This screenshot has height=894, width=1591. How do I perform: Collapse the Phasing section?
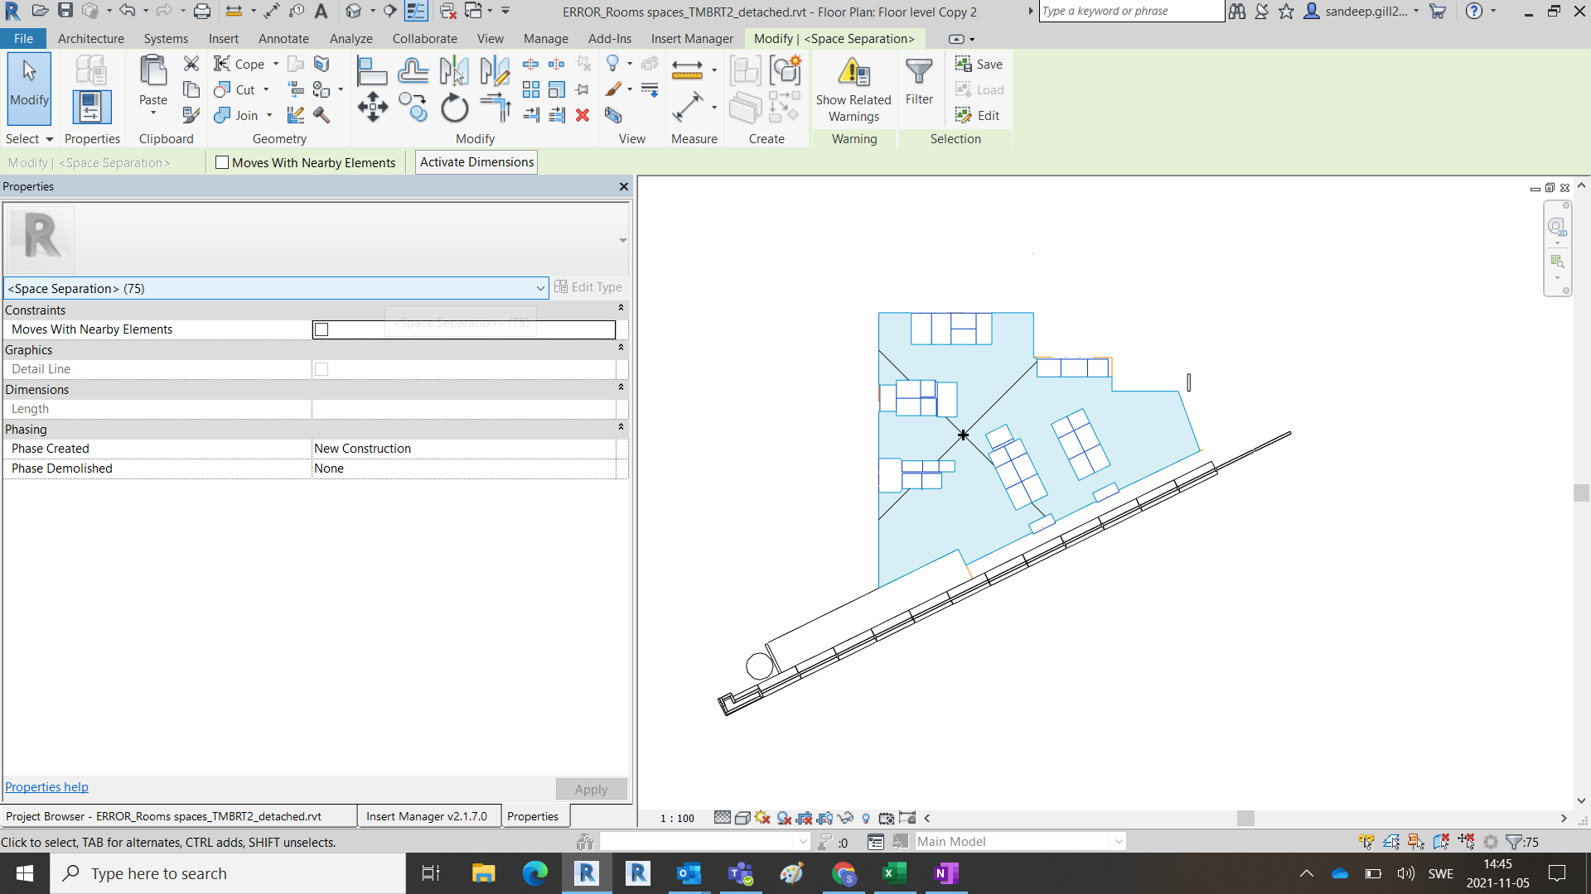coord(621,428)
